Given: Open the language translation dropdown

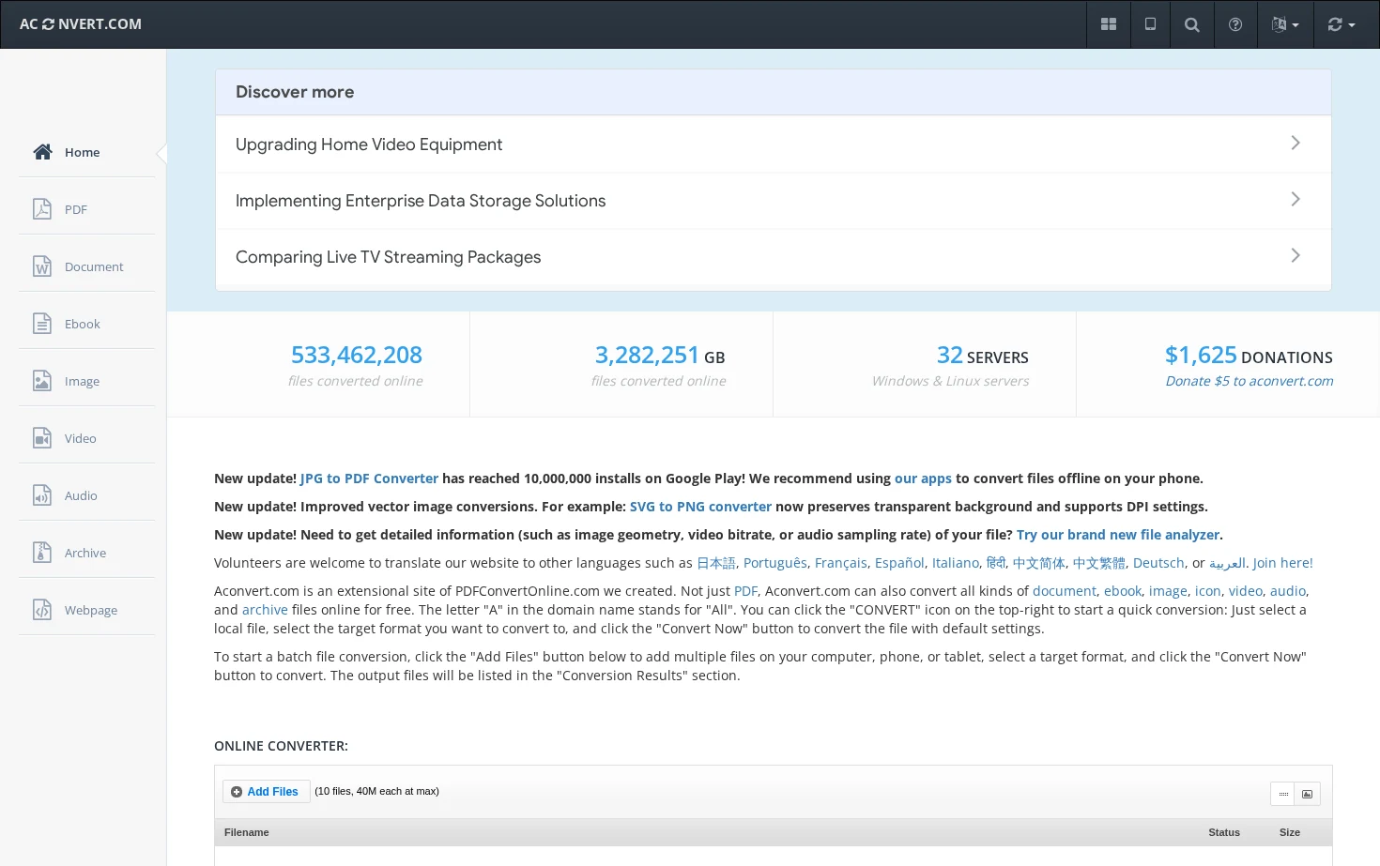Looking at the screenshot, I should coord(1285,24).
